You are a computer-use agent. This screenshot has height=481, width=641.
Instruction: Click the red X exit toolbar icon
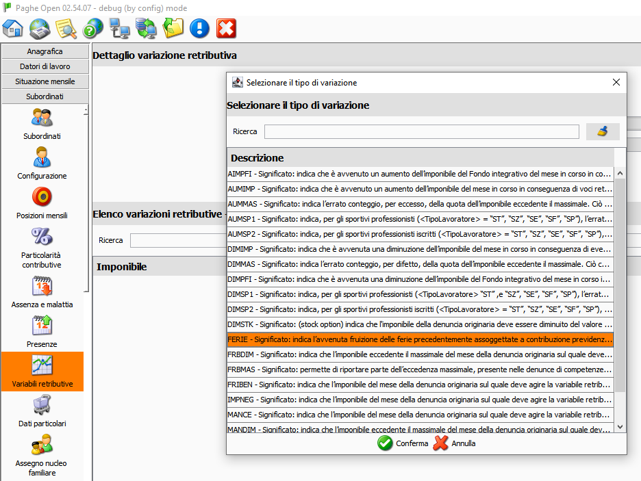click(227, 29)
